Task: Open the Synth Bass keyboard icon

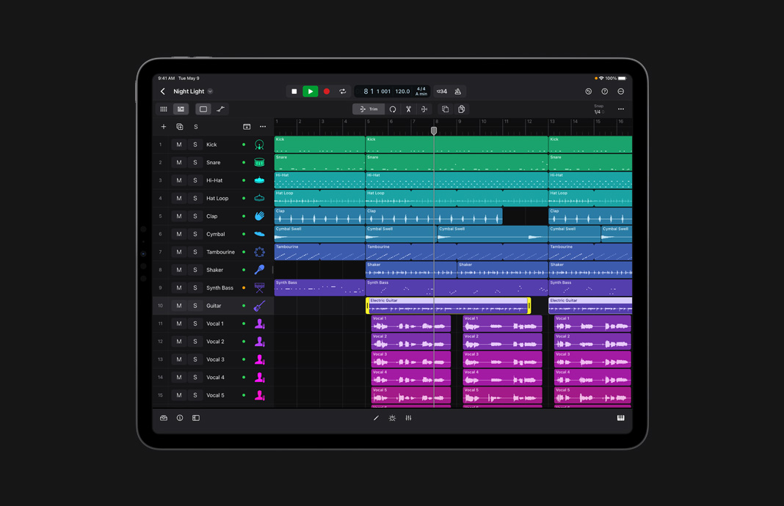Action: pyautogui.click(x=259, y=287)
